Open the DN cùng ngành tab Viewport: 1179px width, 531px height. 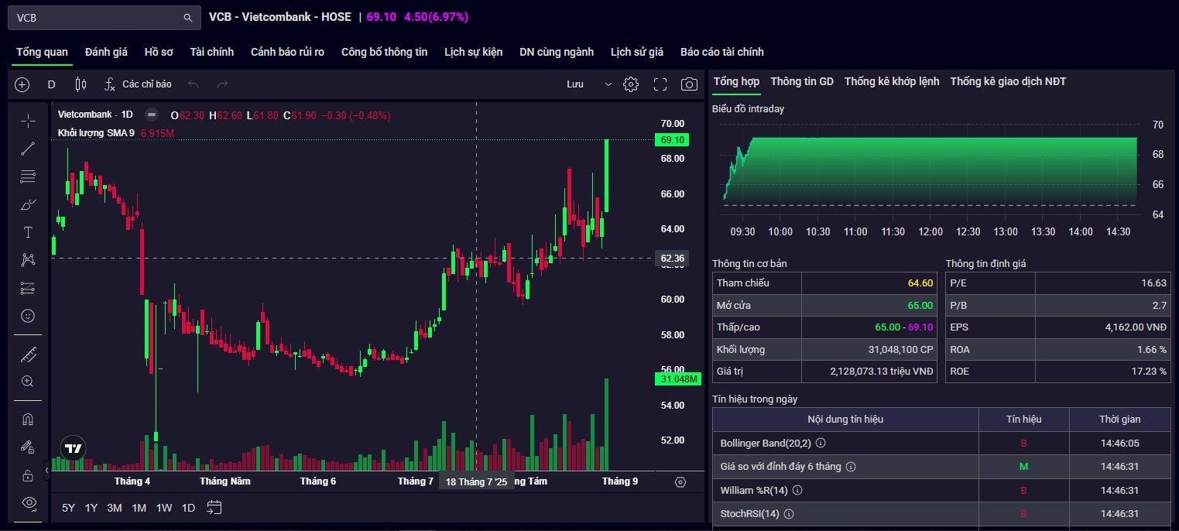[557, 52]
